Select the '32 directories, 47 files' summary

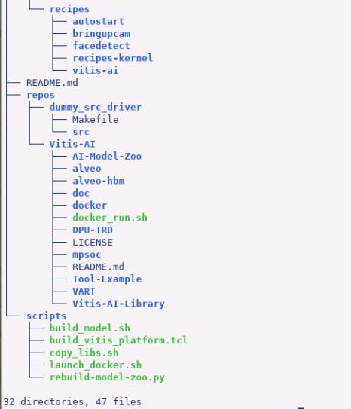[72, 401]
